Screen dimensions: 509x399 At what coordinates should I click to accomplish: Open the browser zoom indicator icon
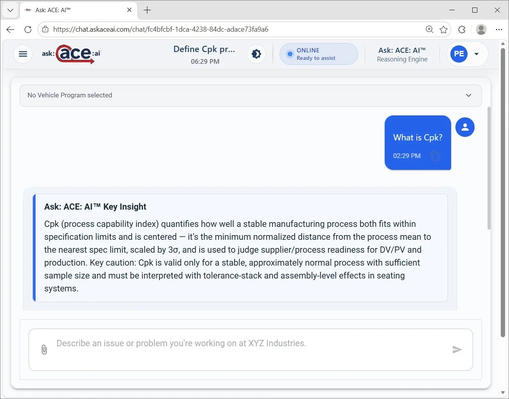429,29
